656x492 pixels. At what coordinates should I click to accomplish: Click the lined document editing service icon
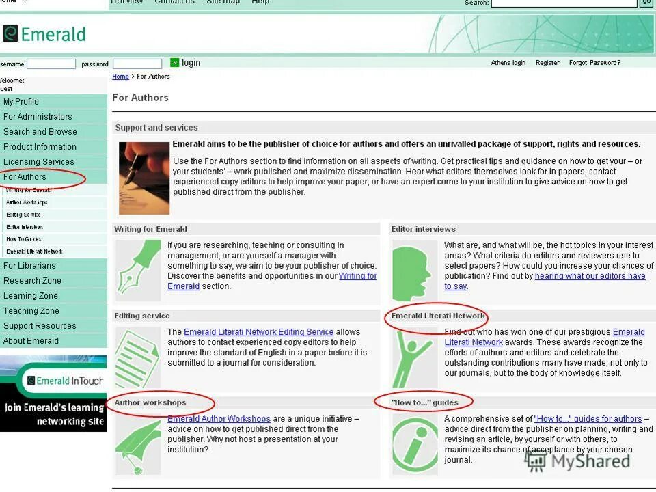point(137,359)
